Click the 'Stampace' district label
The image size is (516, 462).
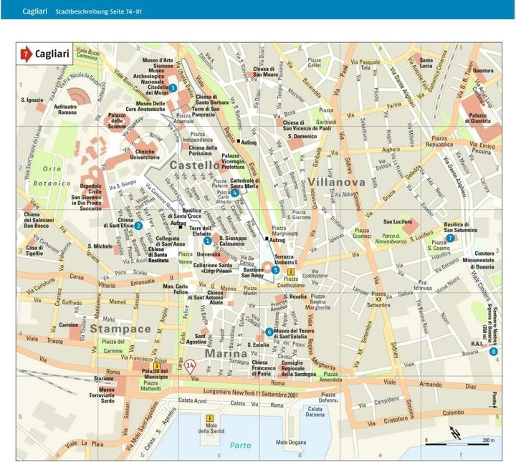[x=120, y=329]
